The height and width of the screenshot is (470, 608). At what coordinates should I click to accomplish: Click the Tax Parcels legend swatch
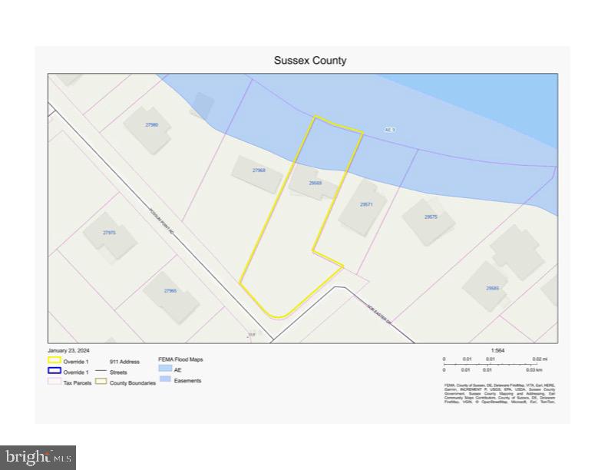click(55, 382)
